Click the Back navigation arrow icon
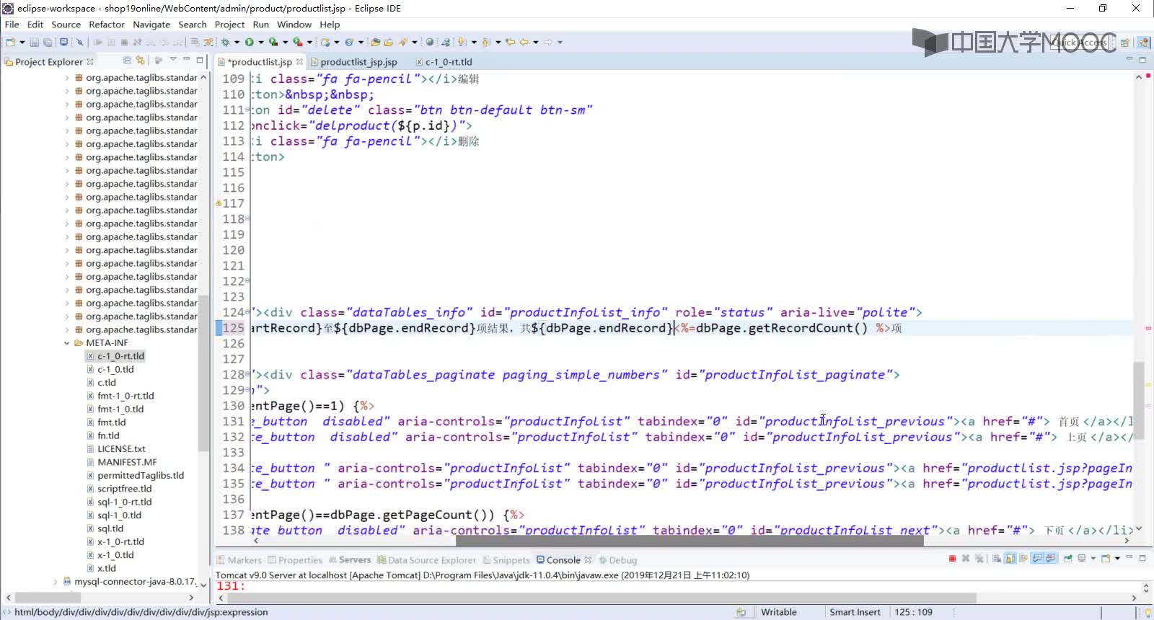The image size is (1154, 620). point(524,42)
